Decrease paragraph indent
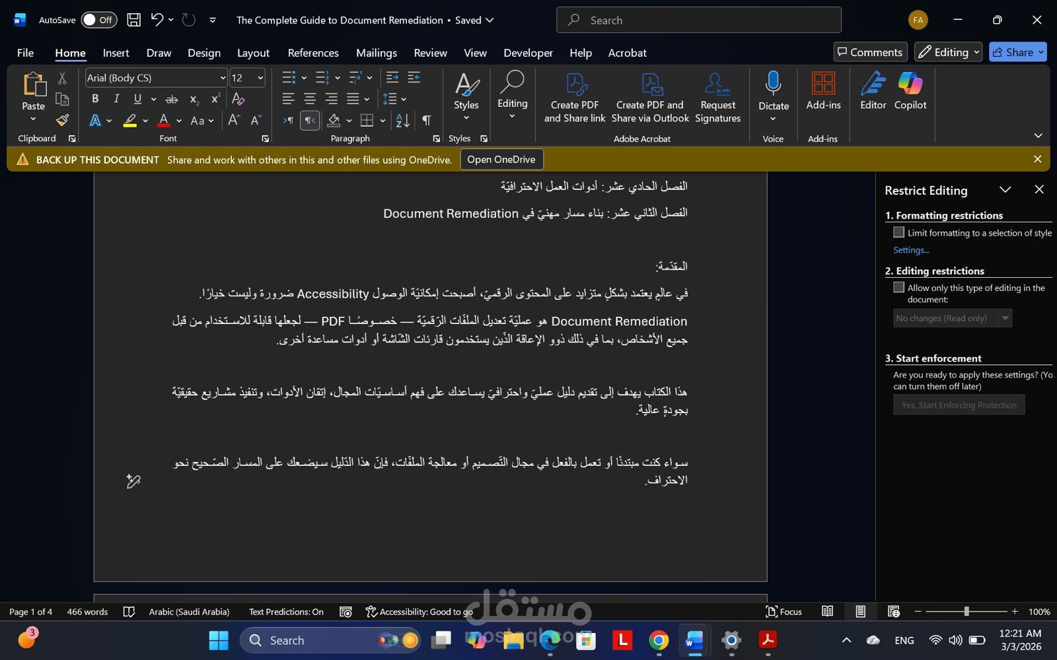The width and height of the screenshot is (1057, 660). (392, 78)
